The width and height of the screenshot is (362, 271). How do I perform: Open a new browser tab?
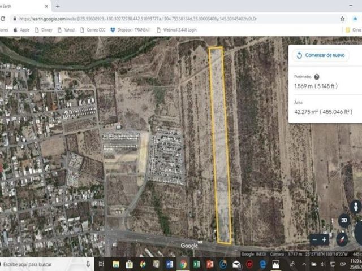click(58, 6)
